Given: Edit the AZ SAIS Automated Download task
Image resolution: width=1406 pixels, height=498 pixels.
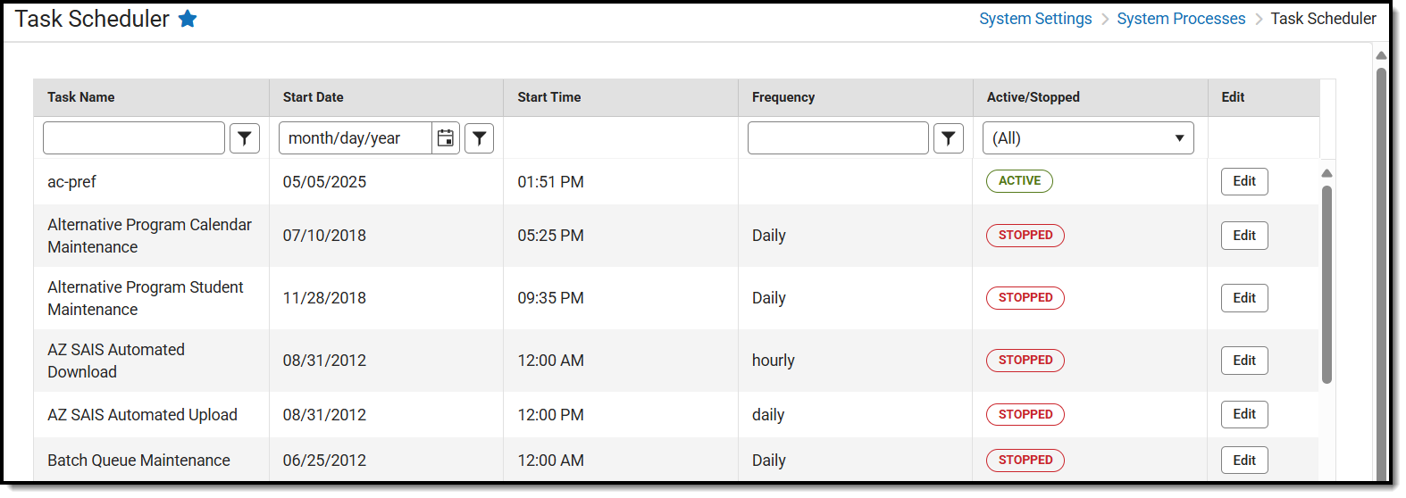Looking at the screenshot, I should click(x=1244, y=361).
